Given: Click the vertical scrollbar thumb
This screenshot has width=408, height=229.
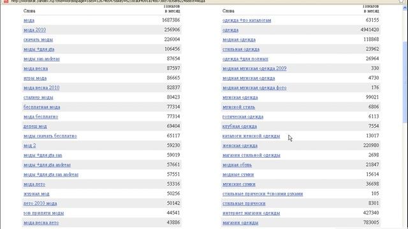Looking at the screenshot, I should click(405, 82).
